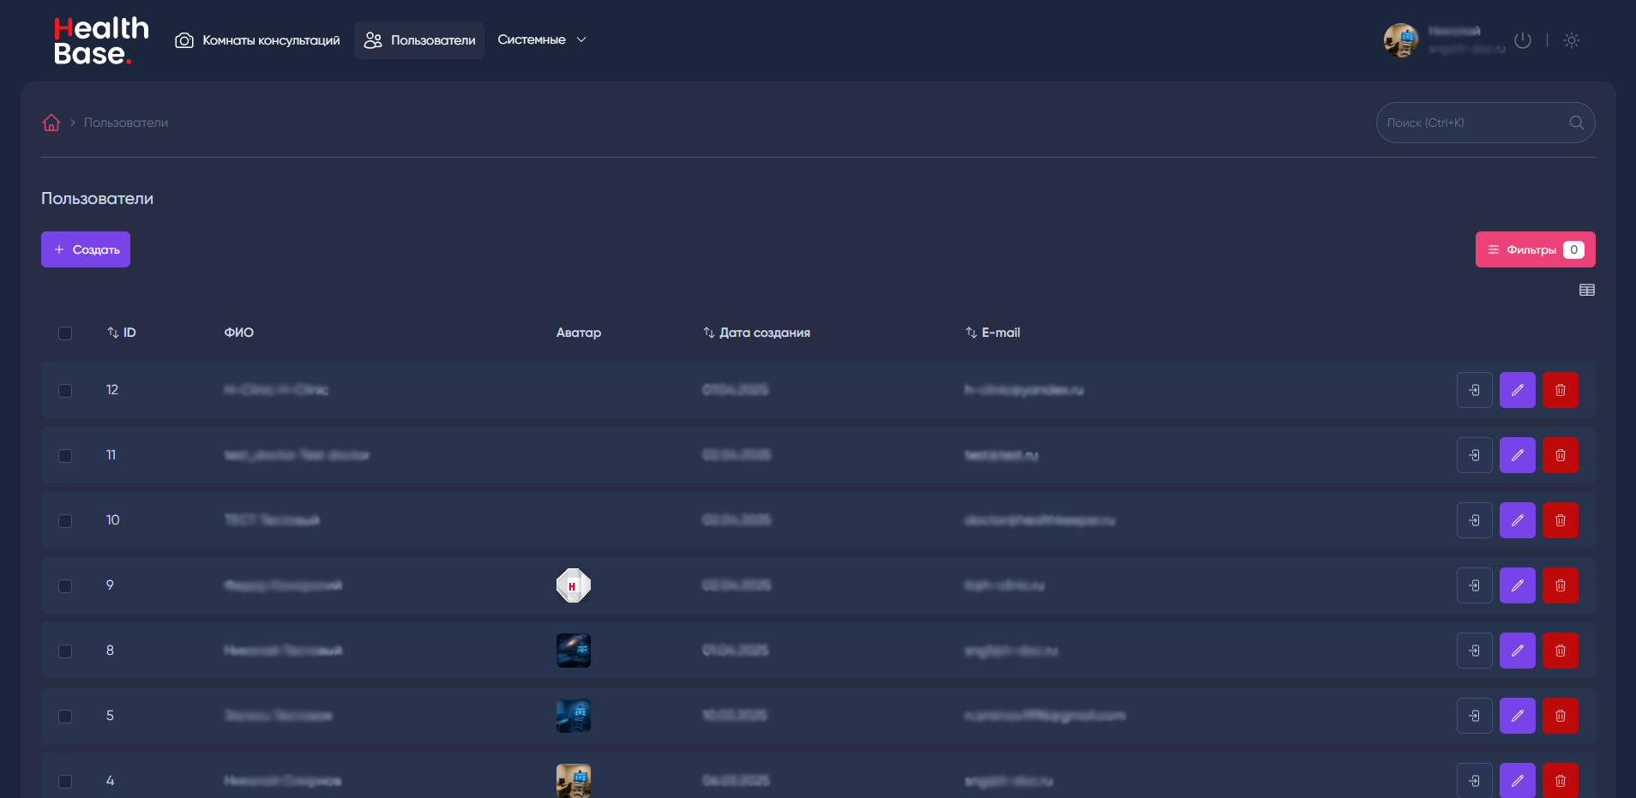Open the Фильтры panel

coord(1536,249)
